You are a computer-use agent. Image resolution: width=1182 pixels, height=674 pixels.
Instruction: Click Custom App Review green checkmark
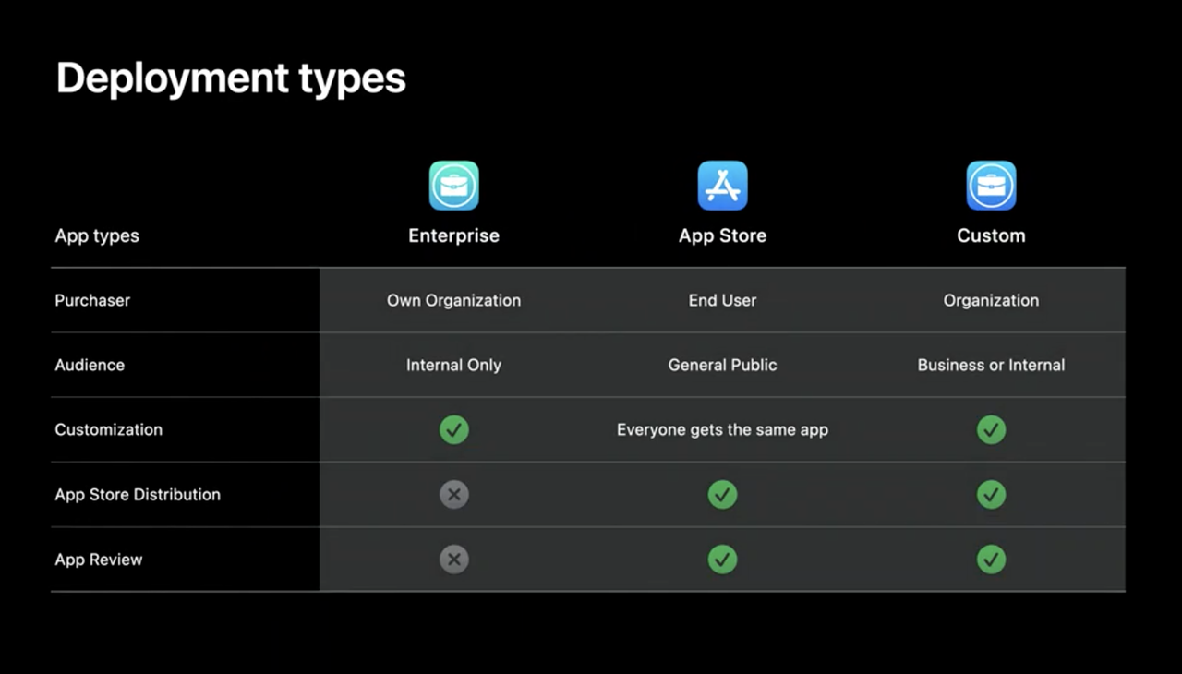tap(991, 559)
